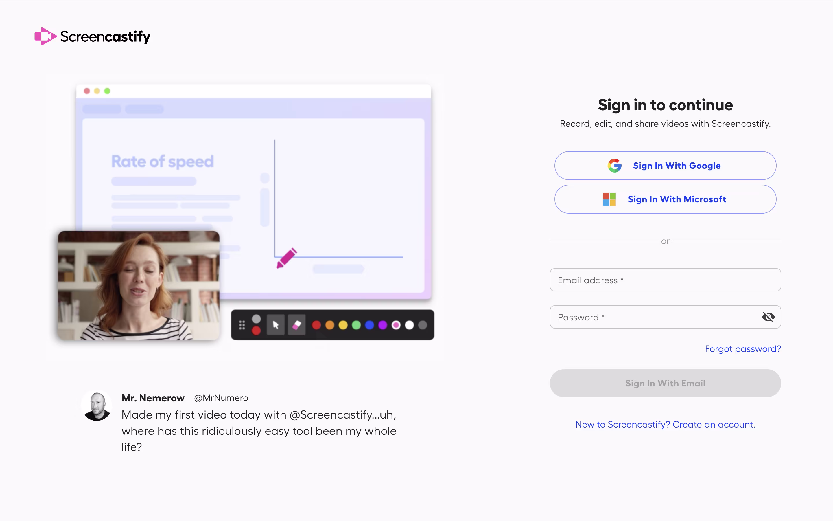The width and height of the screenshot is (833, 521).
Task: Open the Forgot password link
Action: point(742,349)
